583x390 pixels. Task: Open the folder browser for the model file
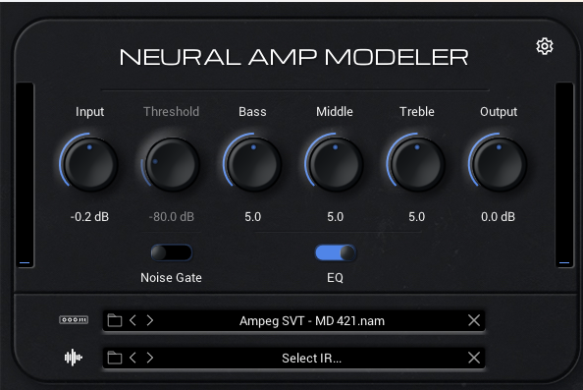point(115,320)
